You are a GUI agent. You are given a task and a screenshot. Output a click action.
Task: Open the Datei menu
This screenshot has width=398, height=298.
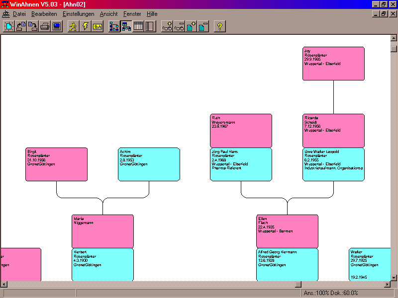pos(19,14)
